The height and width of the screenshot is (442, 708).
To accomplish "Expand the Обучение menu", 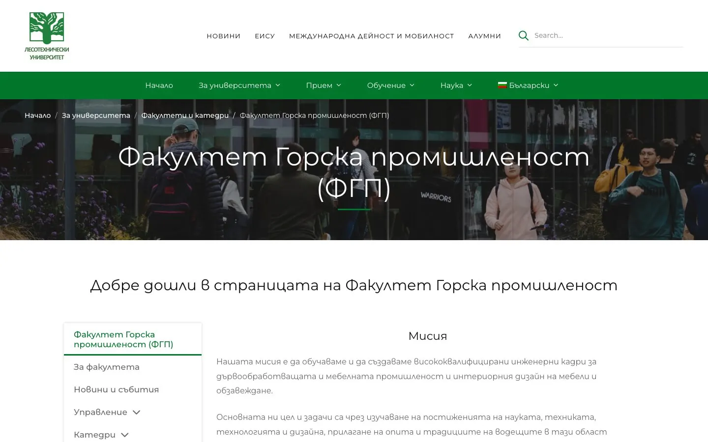I will tap(391, 85).
